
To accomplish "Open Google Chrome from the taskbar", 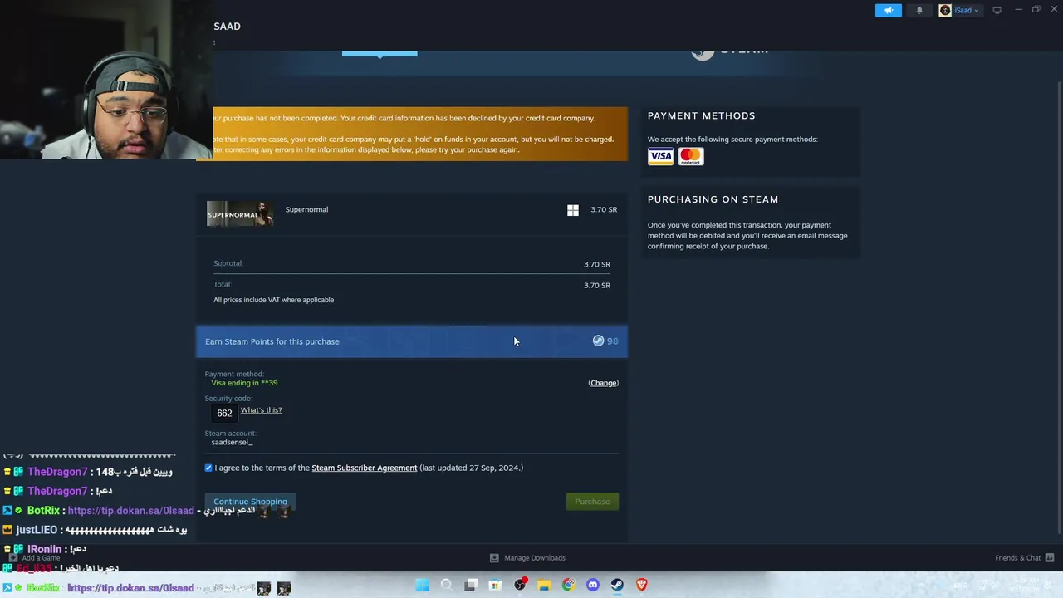I will (568, 586).
